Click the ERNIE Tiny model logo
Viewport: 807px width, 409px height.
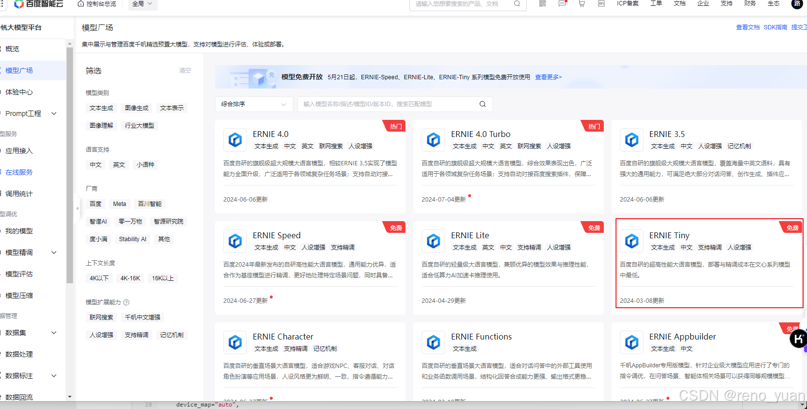click(x=632, y=241)
